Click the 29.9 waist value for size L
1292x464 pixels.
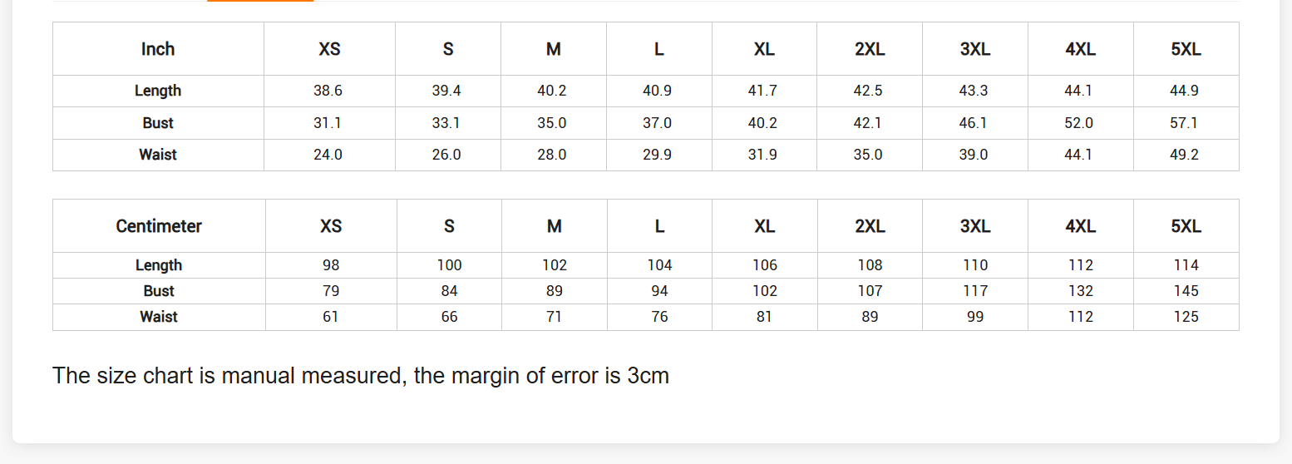coord(657,155)
